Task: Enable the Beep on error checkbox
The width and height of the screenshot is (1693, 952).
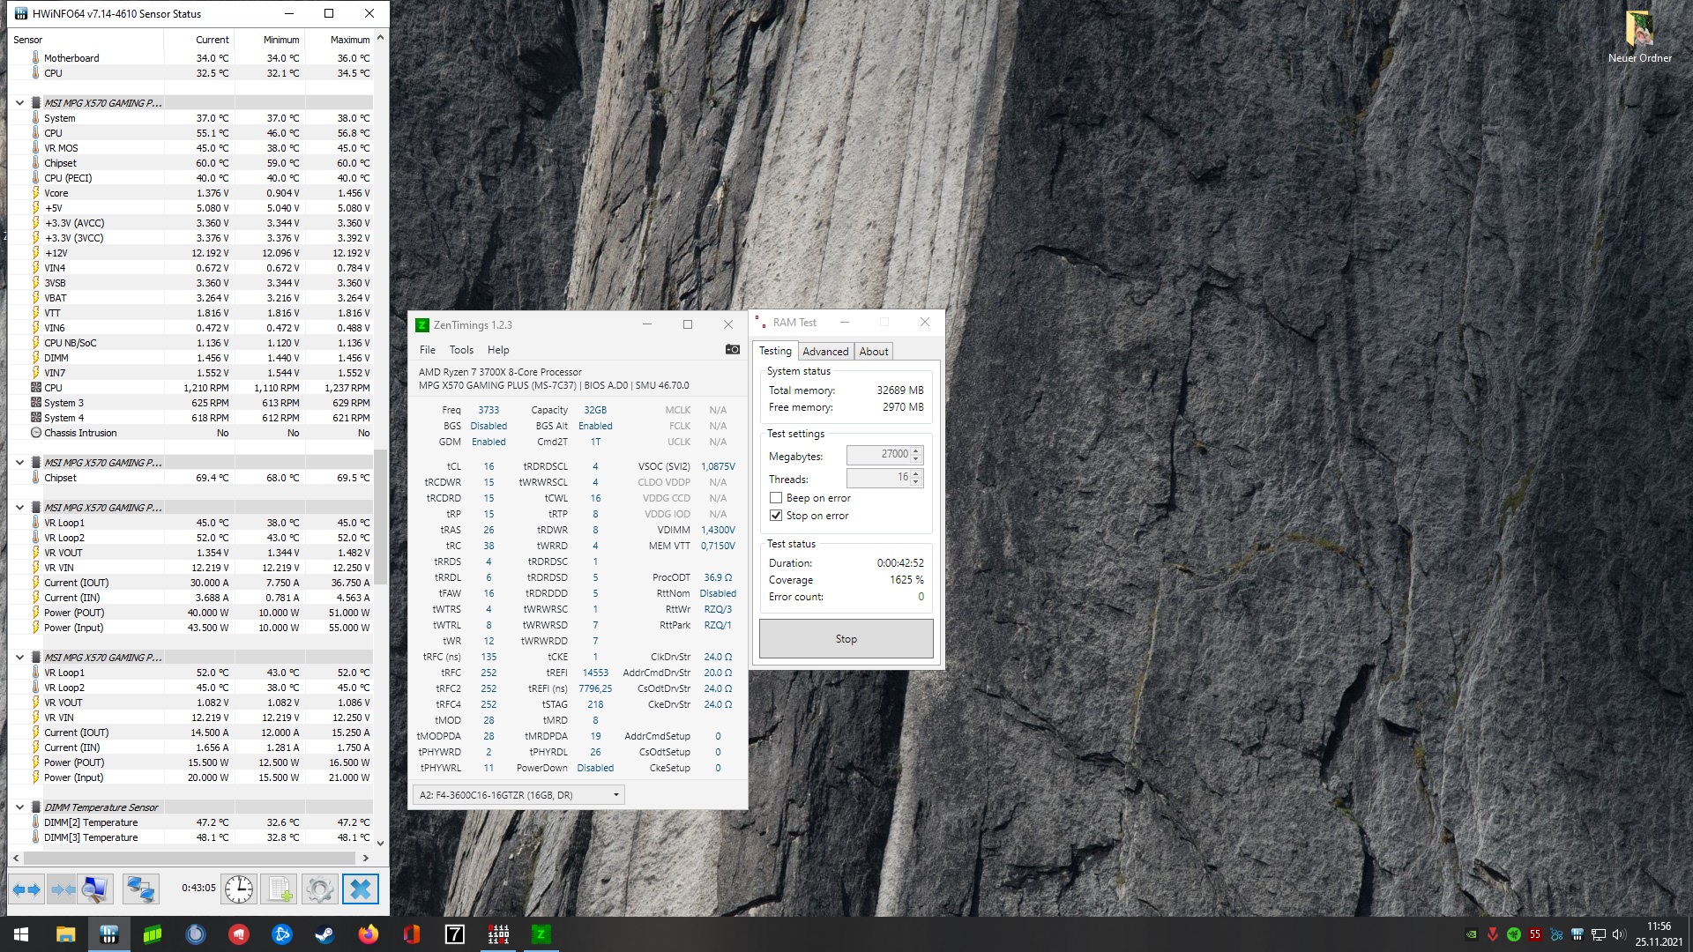Action: [x=776, y=498]
